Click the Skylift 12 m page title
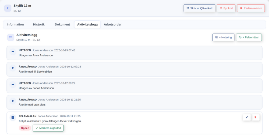This screenshot has height=135, width=269. (x=22, y=6)
